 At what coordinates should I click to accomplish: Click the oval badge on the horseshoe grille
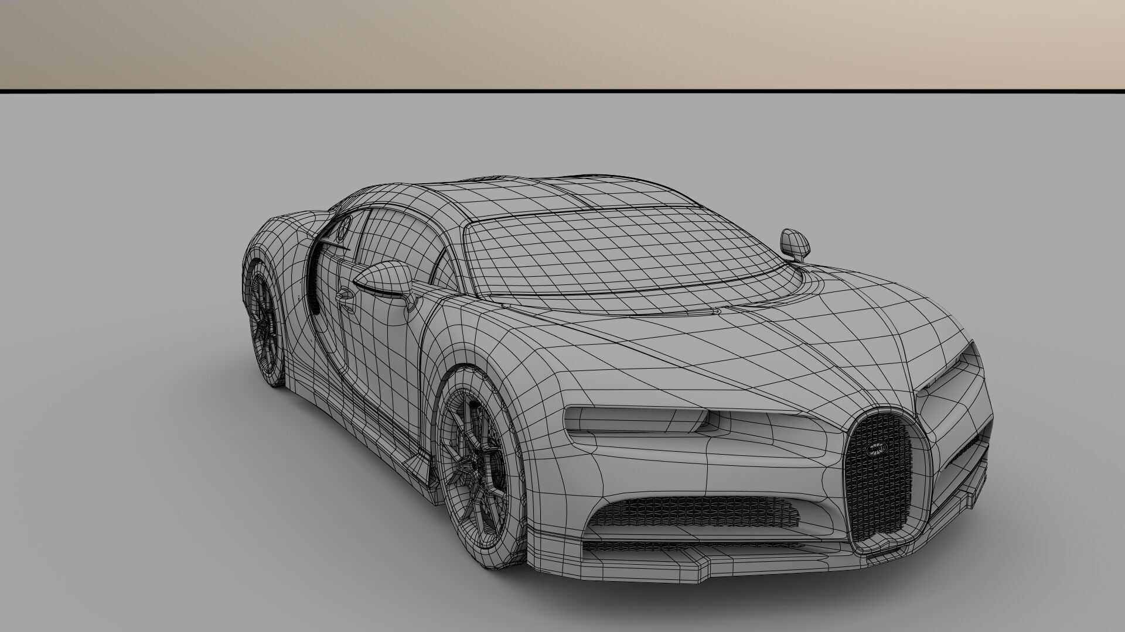pyautogui.click(x=877, y=449)
